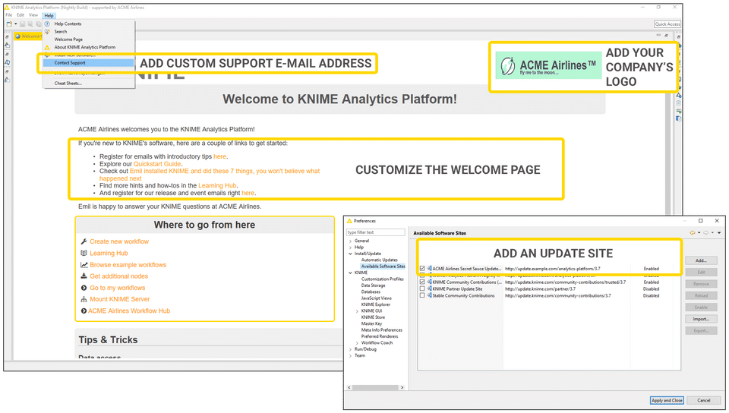Click the download icon beside Get additional nodes

click(84, 276)
